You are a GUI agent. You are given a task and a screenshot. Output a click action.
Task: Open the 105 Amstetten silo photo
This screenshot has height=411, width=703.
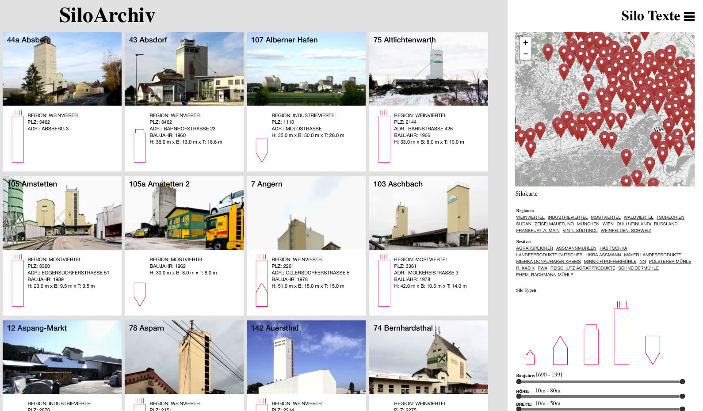pyautogui.click(x=62, y=213)
